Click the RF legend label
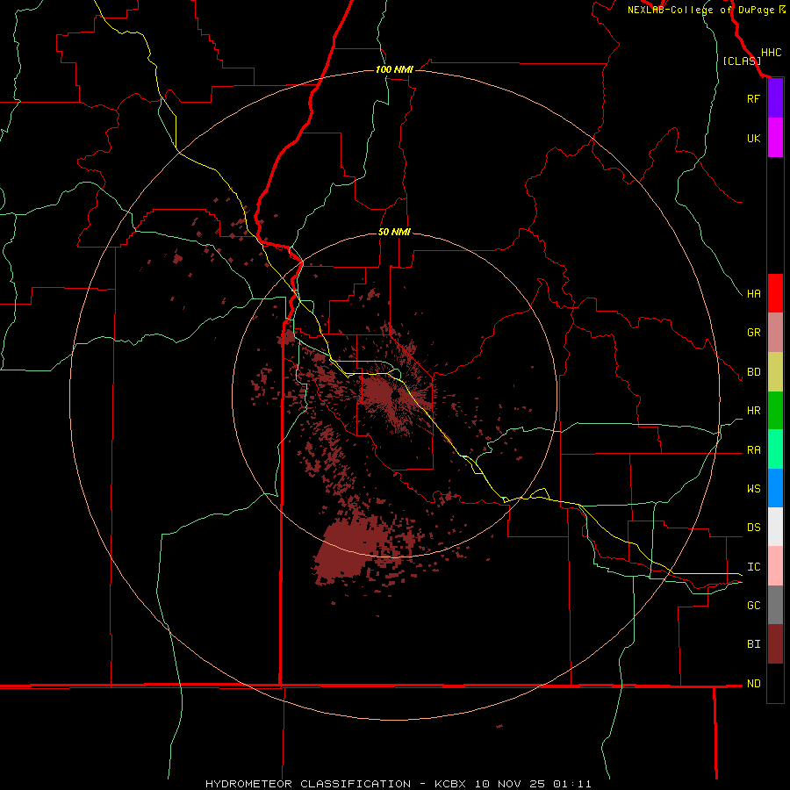 click(753, 98)
